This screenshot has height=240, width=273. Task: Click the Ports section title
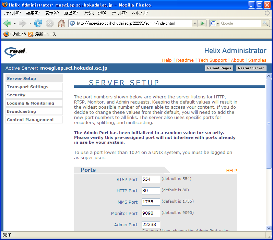[88, 170]
